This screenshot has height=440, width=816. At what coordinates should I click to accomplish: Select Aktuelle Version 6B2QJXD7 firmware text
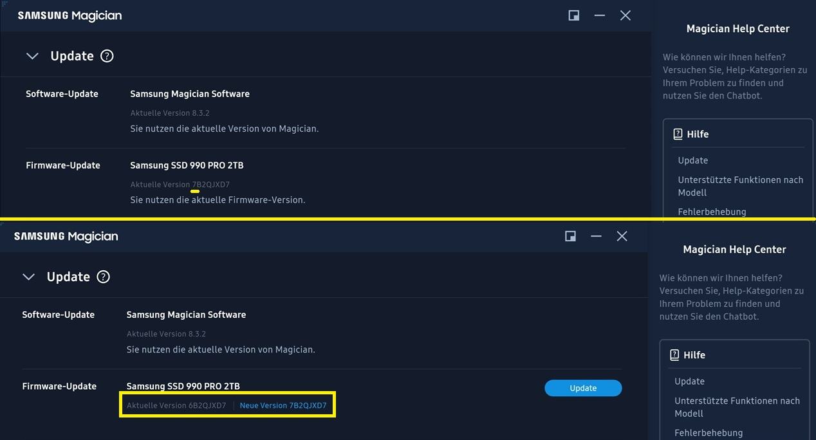click(176, 406)
